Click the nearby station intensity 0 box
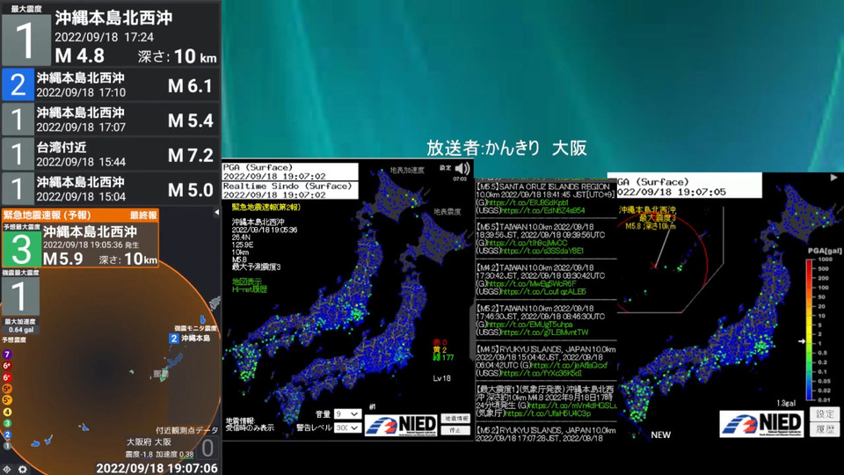Viewport: 844px width, 475px height. (207, 448)
